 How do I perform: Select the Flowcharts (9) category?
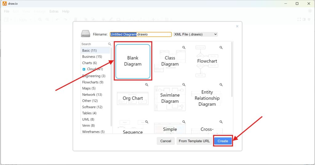point(93,82)
